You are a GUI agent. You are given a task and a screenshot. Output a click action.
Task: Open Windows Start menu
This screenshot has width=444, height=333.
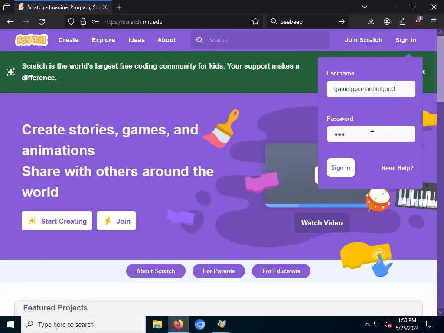pyautogui.click(x=10, y=324)
